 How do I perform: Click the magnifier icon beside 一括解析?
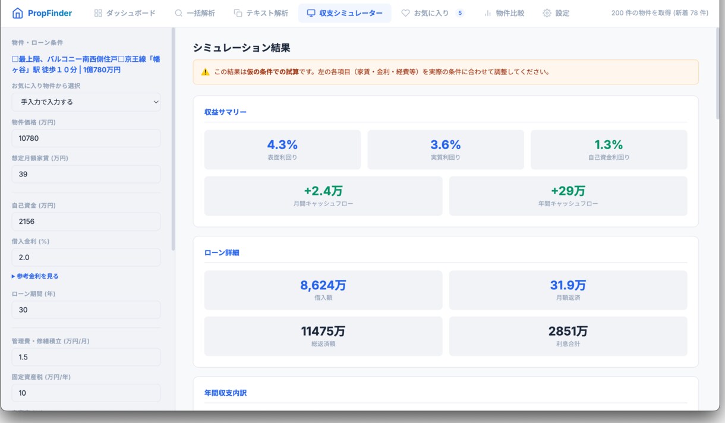pyautogui.click(x=178, y=13)
